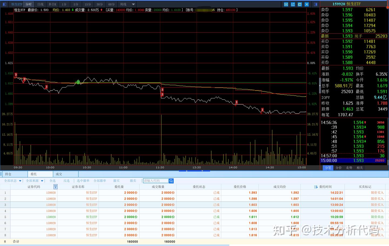The image size is (389, 246).
Task: Click the 成交数量 column header
Action: [x=158, y=187]
